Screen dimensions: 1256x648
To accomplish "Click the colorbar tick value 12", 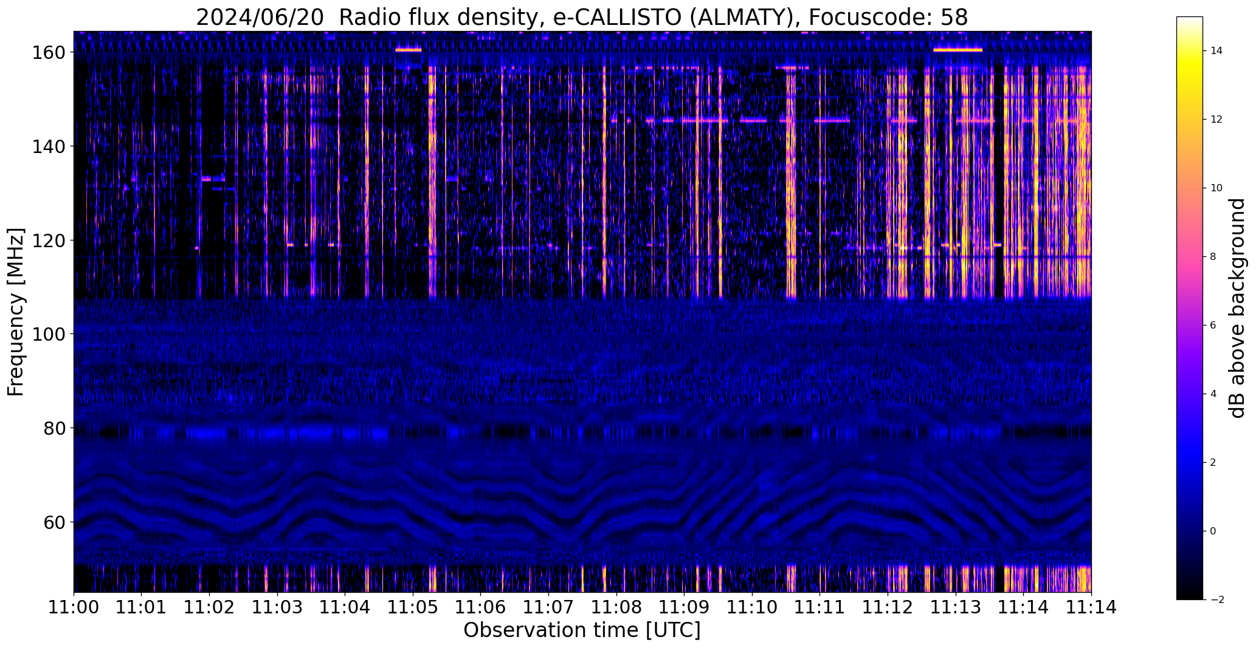I will [1216, 120].
